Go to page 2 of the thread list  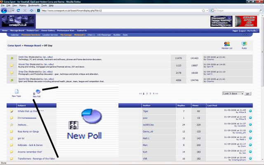pos(147,94)
